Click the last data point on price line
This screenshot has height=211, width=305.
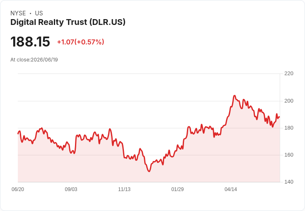280,117
